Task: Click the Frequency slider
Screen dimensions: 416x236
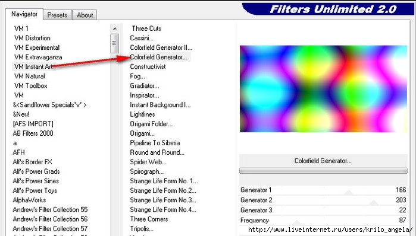Action: [323, 220]
